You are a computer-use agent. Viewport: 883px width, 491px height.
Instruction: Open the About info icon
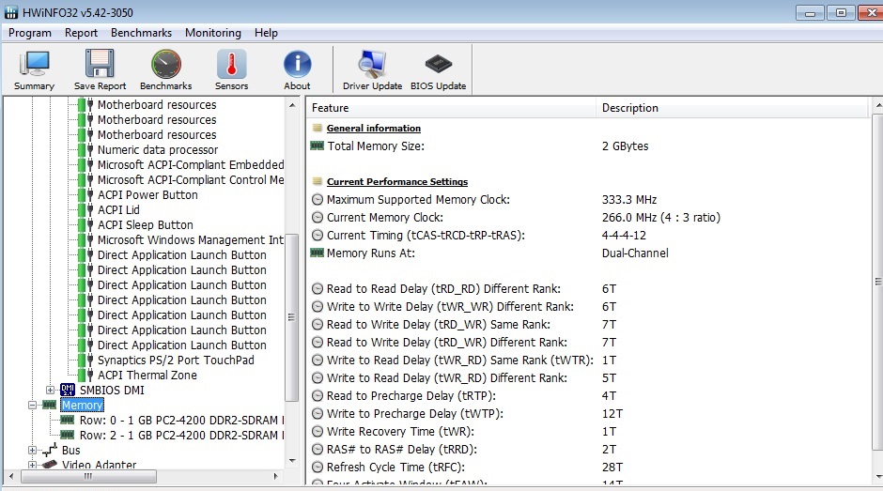(298, 64)
